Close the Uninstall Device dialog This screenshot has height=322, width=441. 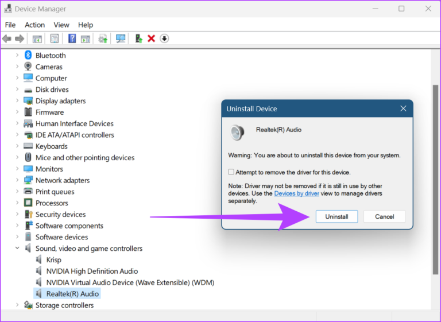point(403,108)
